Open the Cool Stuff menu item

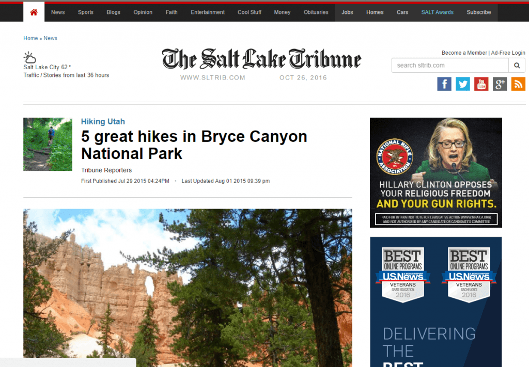pos(250,12)
